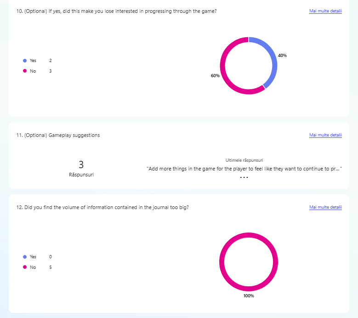This screenshot has height=318, width=358.
Task: Click the 'Ultimele răspunsuri' heading
Action: 244,160
